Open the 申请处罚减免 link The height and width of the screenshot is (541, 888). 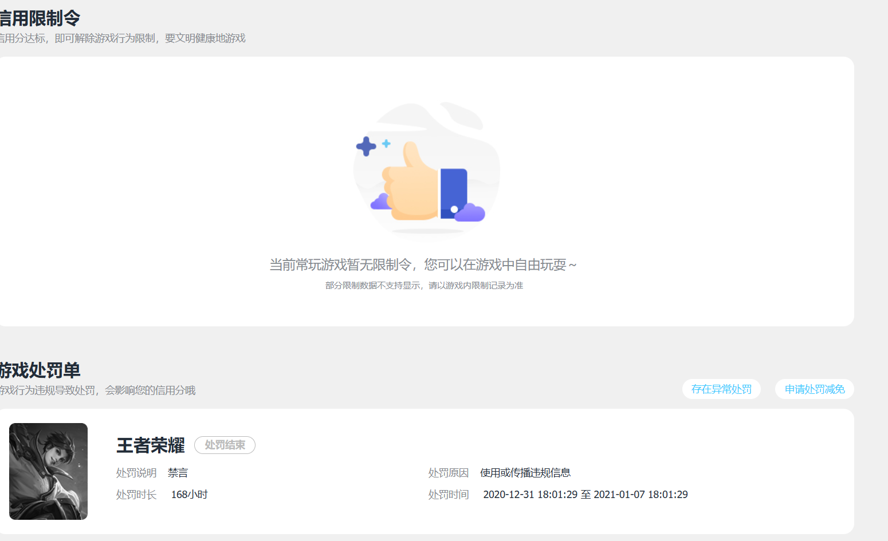[x=815, y=389]
